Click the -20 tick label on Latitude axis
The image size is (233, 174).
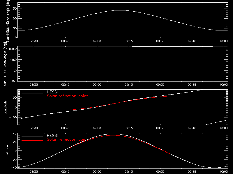(x=14, y=160)
